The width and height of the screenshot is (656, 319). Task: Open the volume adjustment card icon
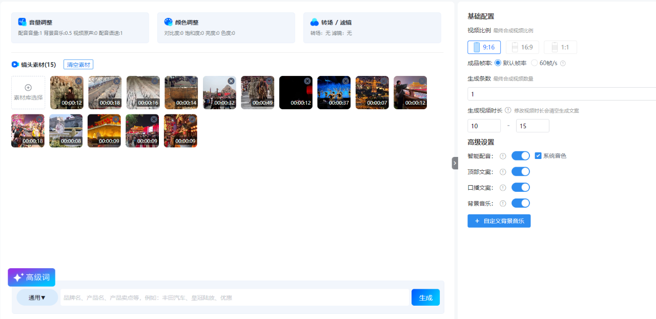pos(22,22)
